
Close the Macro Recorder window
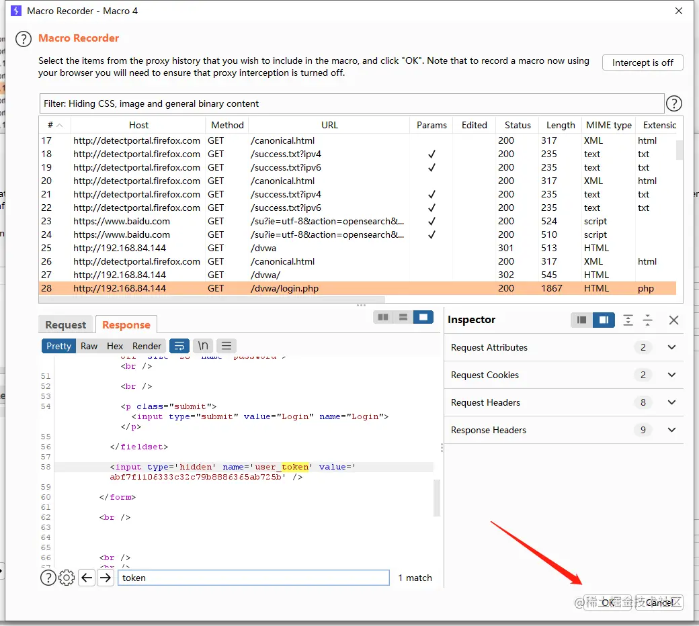(678, 11)
